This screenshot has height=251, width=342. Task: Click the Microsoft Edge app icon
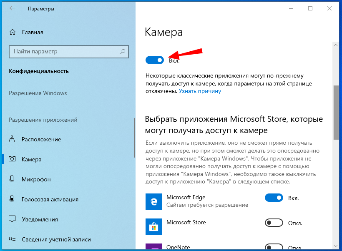tap(154, 201)
